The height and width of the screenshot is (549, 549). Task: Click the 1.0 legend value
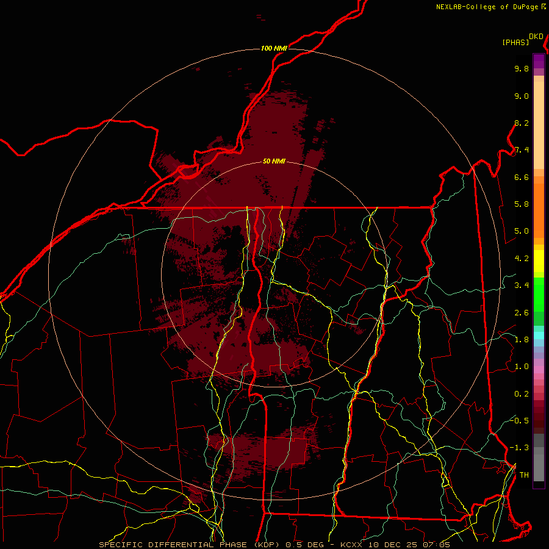coord(522,367)
